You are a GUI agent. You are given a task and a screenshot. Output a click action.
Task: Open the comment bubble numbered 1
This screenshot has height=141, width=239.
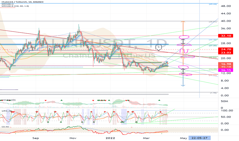pos(158,48)
